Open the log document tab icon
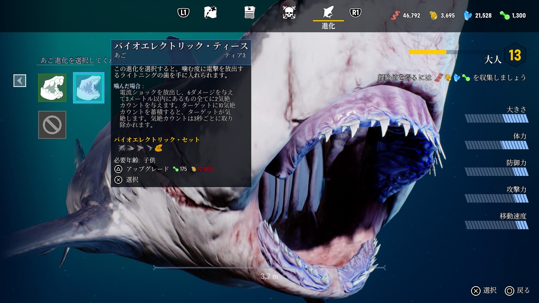Viewport: 539px width, 303px height. [x=249, y=13]
